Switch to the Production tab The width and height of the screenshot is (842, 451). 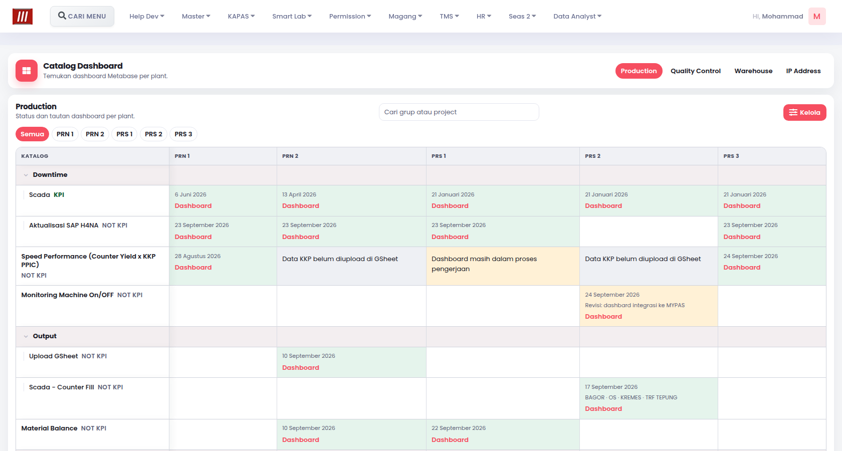click(x=639, y=71)
